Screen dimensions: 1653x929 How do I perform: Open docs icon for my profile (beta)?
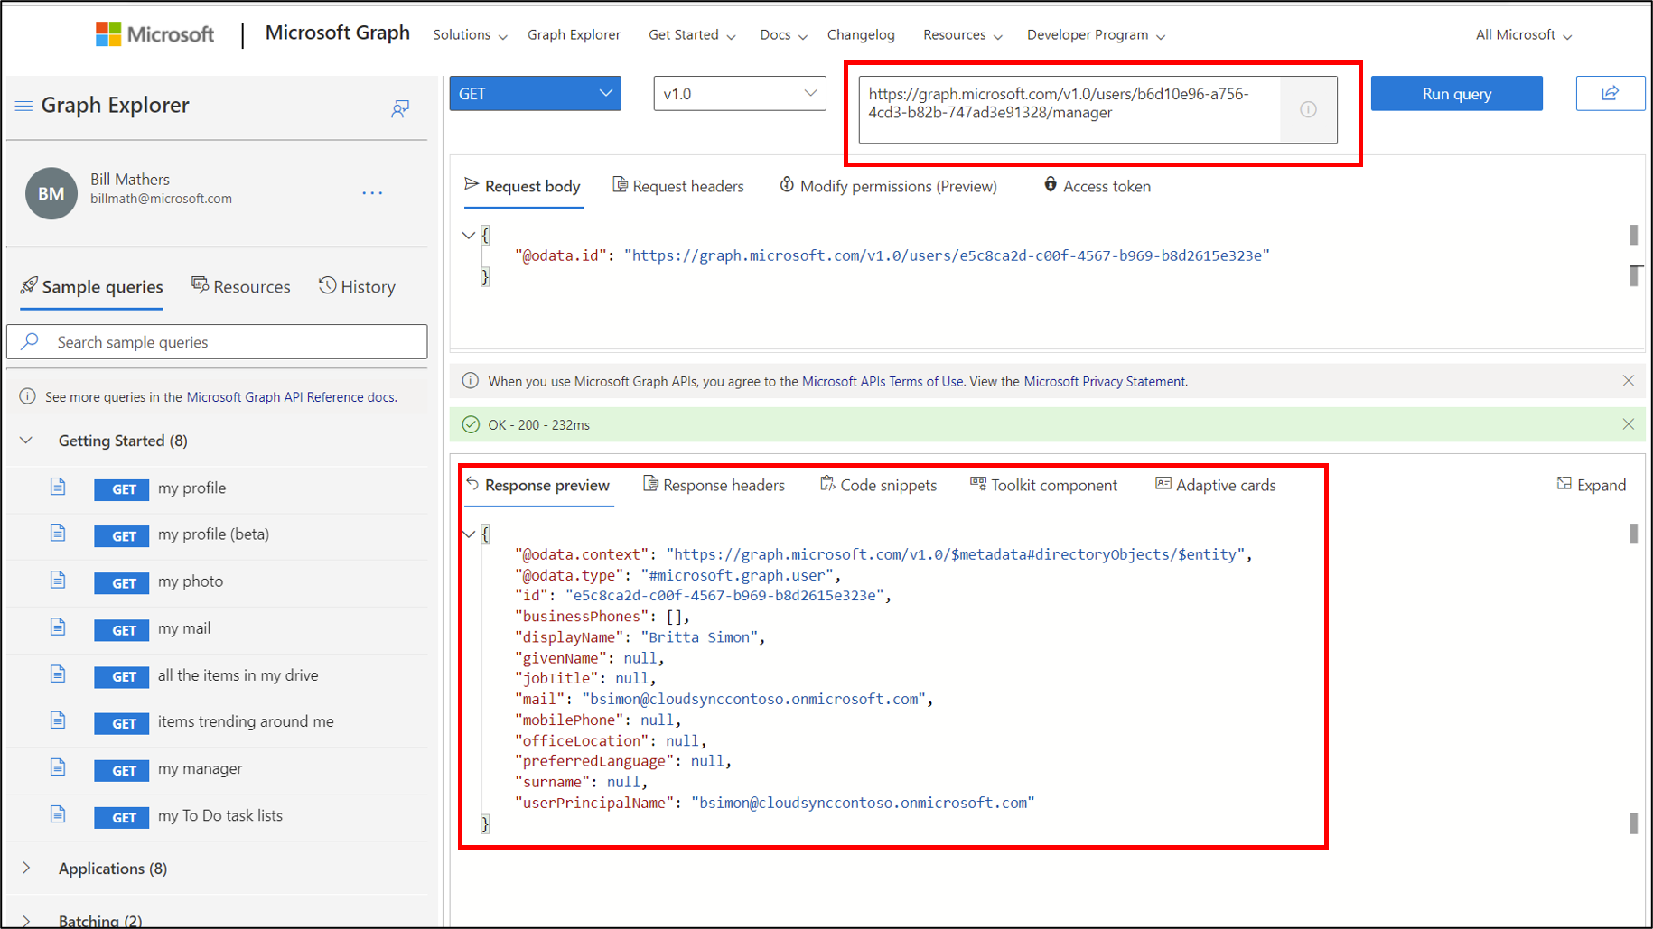[x=58, y=534]
